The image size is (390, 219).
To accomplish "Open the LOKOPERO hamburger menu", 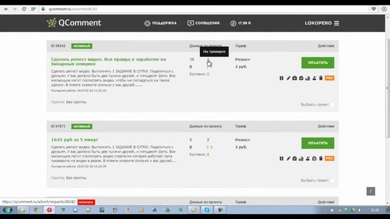I will 336,23.
